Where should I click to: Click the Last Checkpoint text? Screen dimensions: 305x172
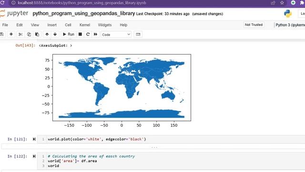tap(163, 14)
